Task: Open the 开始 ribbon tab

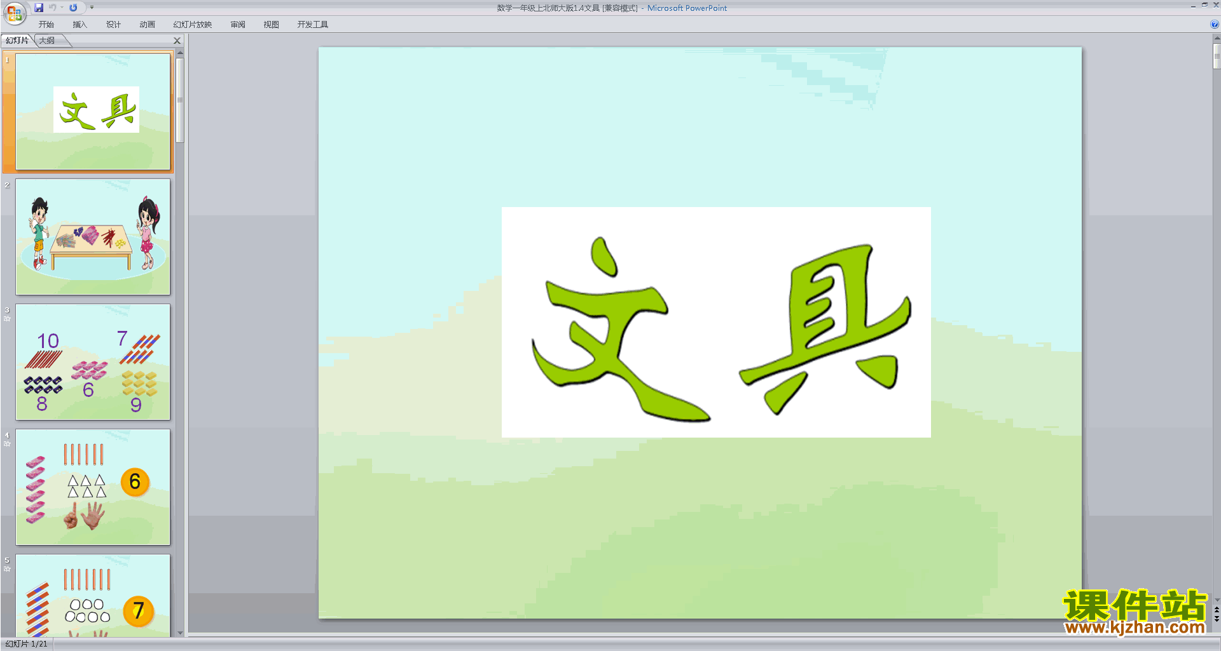Action: 46,25
